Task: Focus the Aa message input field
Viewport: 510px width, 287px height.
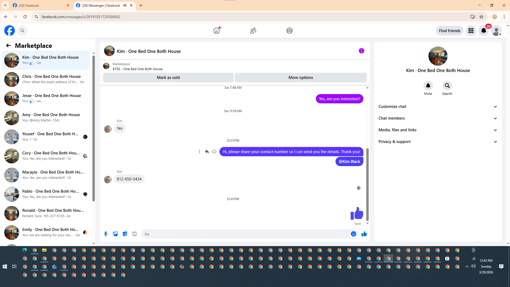Action: [246, 234]
